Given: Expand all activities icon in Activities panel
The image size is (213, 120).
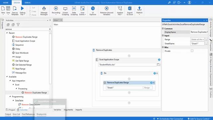Looking at the screenshot, I should click(x=8, y=25).
